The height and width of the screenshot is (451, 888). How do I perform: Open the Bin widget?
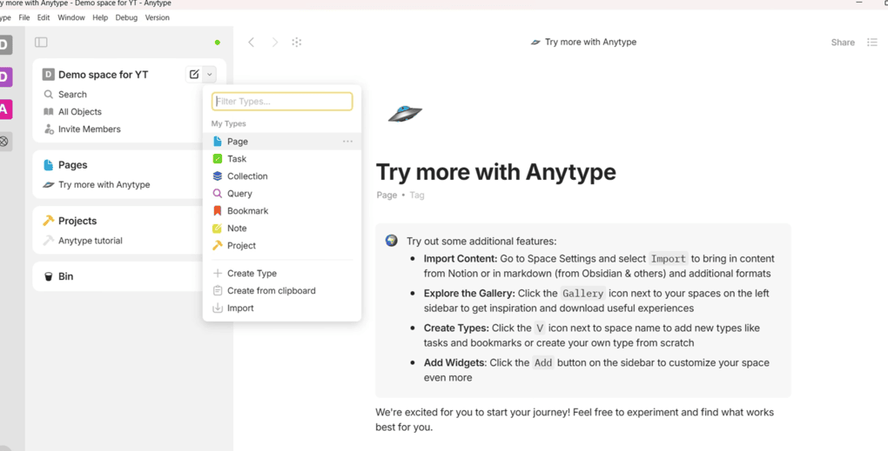[65, 276]
